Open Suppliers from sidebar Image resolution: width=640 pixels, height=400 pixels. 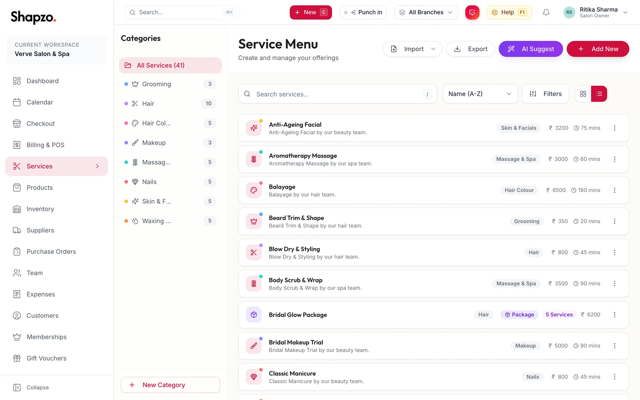(57, 230)
